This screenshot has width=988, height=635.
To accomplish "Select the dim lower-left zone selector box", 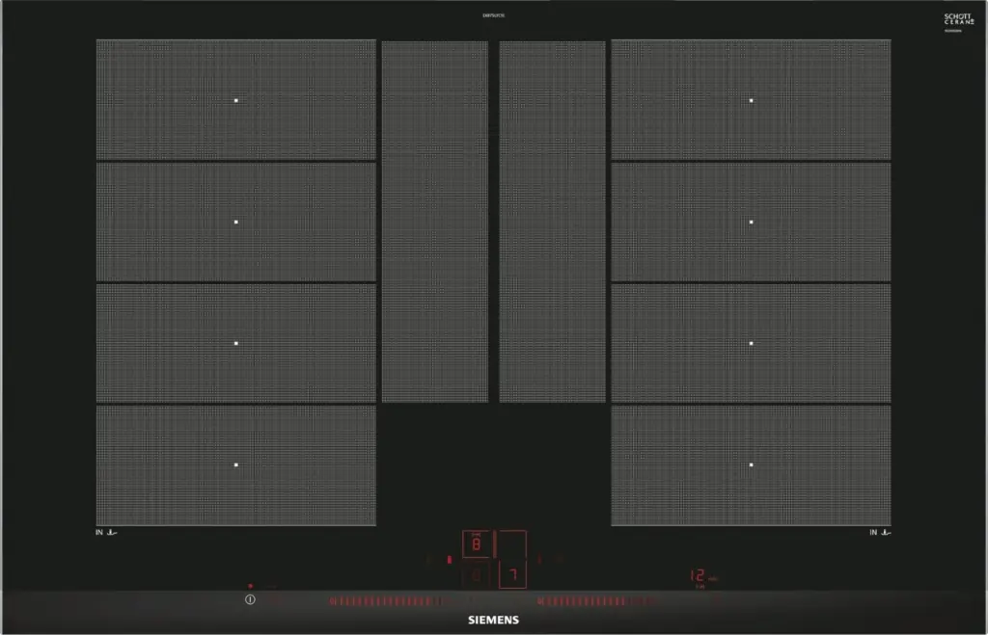I will pyautogui.click(x=477, y=574).
